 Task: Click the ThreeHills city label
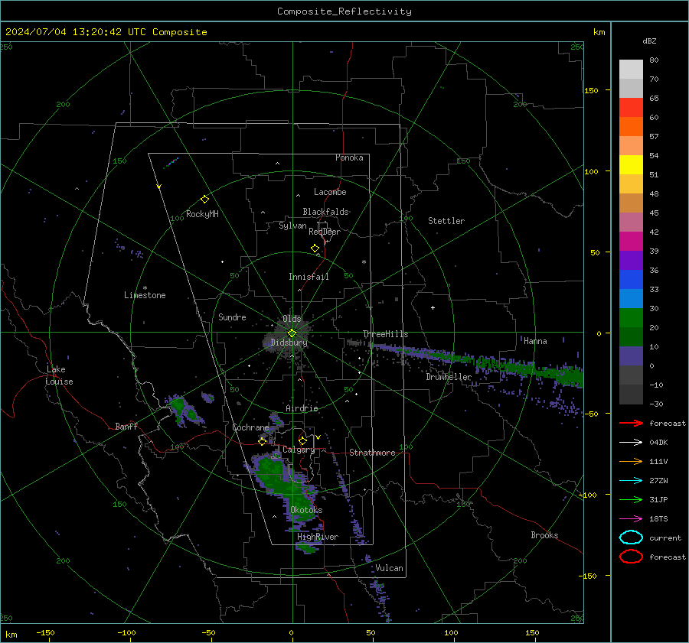tap(385, 334)
